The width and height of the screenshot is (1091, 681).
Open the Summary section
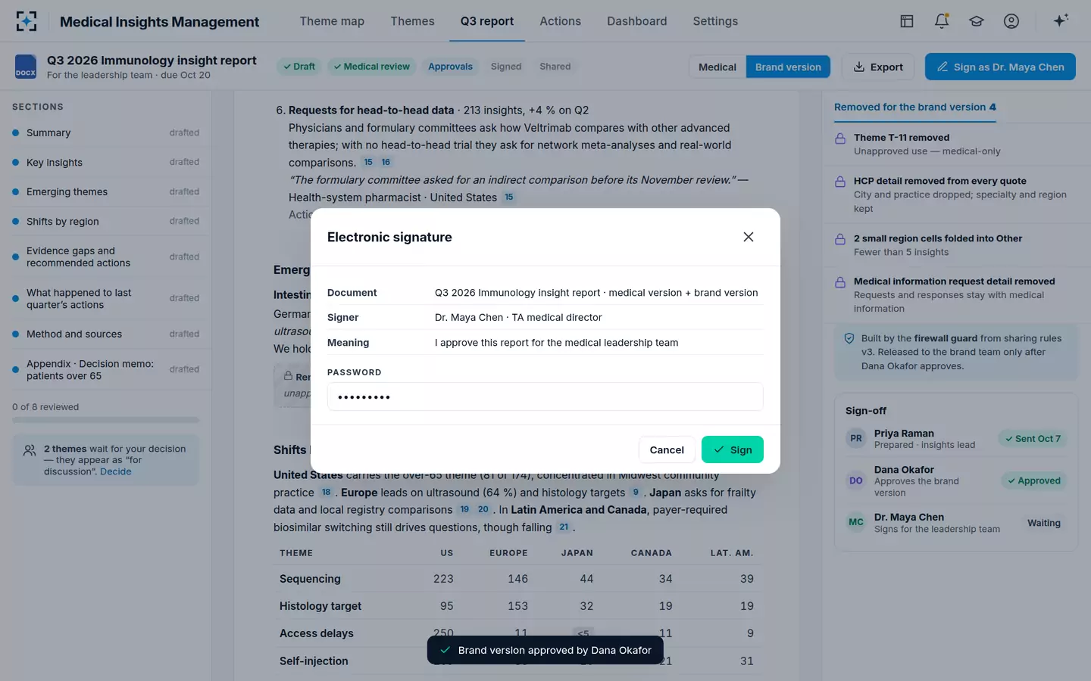click(106, 132)
